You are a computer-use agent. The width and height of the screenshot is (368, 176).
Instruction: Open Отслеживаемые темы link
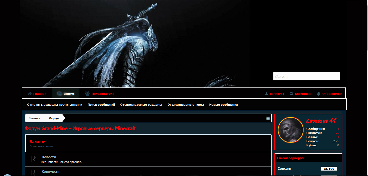tap(186, 105)
